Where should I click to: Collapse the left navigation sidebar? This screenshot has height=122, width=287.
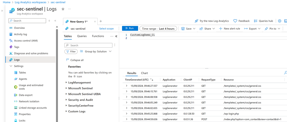(55, 21)
